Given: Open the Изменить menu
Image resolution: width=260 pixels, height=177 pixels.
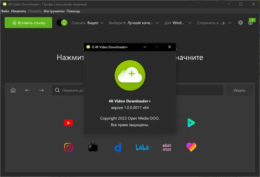Looking at the screenshot, I should pos(19,11).
